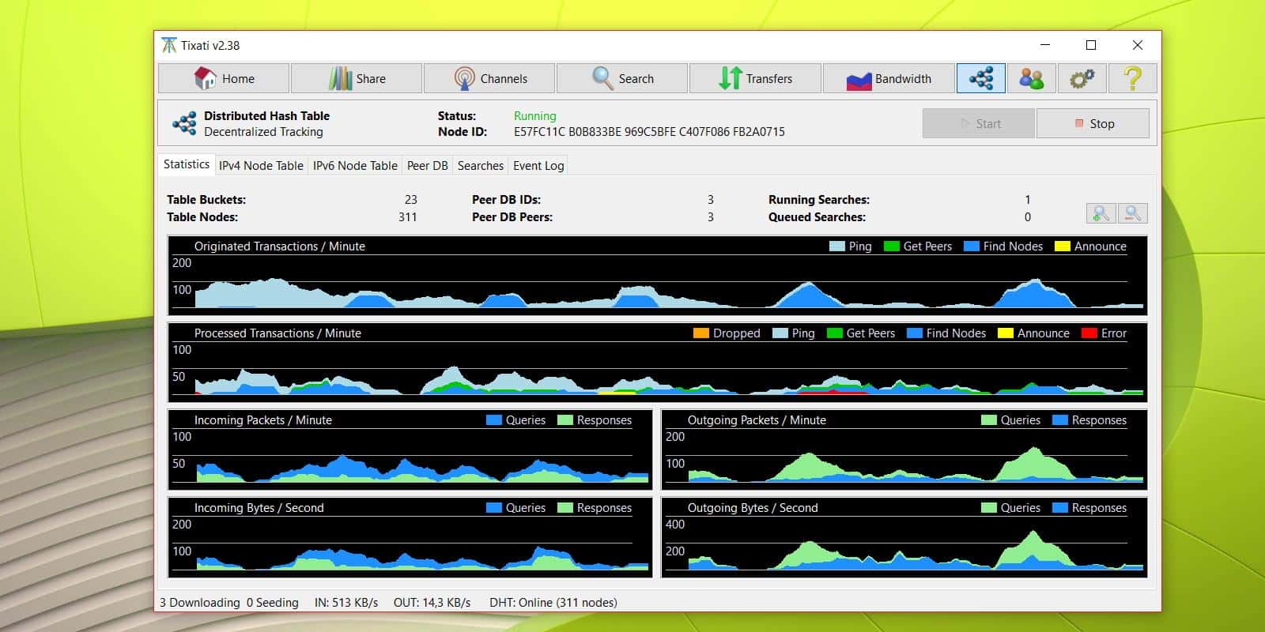Click the Peer DB Peers label
Screen dimensions: 1265x632
512,217
